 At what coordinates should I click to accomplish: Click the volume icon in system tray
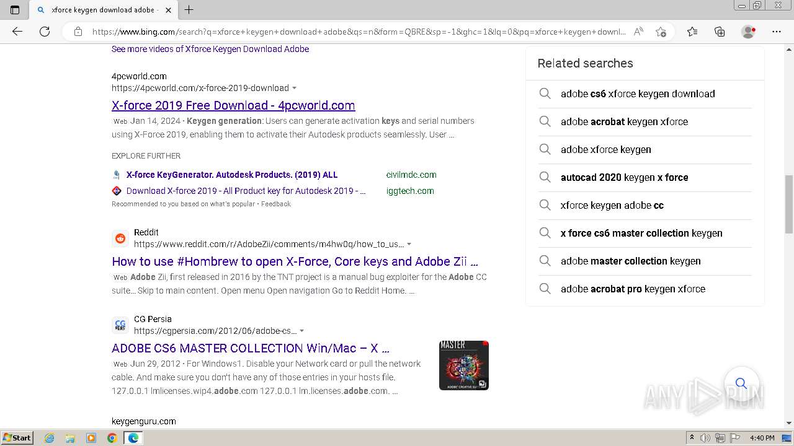tap(705, 438)
